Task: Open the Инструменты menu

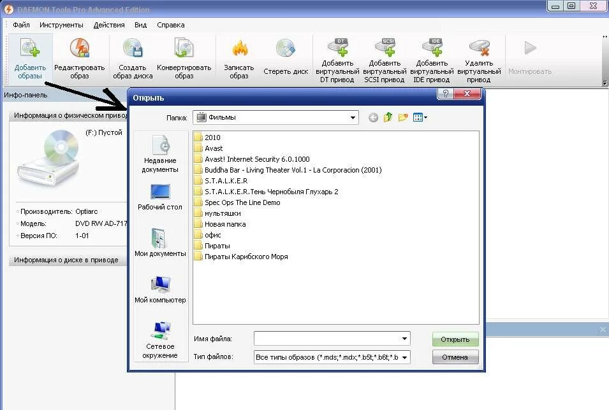Action: (61, 25)
